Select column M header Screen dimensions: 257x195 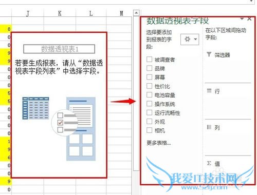coord(121,13)
